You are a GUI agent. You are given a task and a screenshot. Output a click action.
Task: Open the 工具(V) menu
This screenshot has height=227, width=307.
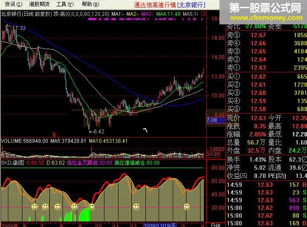click(65, 4)
